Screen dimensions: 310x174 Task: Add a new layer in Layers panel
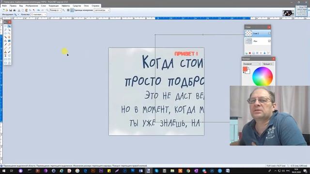[x=246, y=53]
